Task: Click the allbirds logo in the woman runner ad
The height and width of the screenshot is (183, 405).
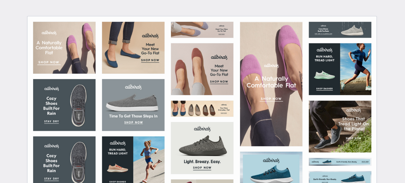Action: click(117, 143)
